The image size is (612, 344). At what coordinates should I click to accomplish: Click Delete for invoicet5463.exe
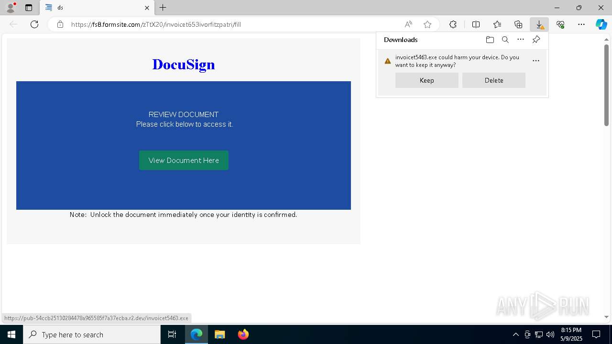click(494, 80)
